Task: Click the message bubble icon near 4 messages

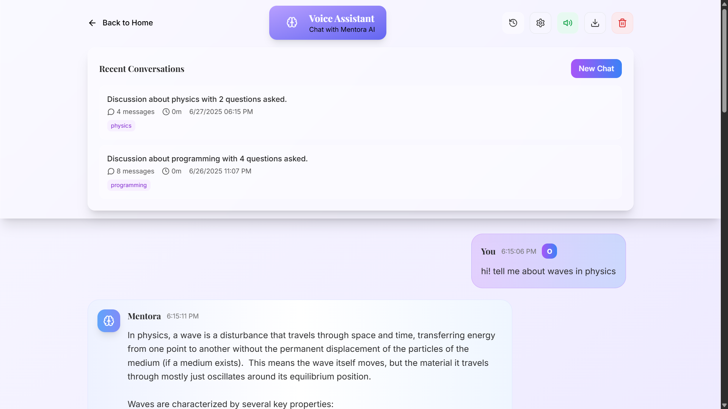Action: (x=111, y=112)
